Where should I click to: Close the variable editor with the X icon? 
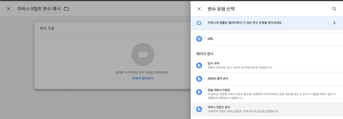tap(9, 9)
